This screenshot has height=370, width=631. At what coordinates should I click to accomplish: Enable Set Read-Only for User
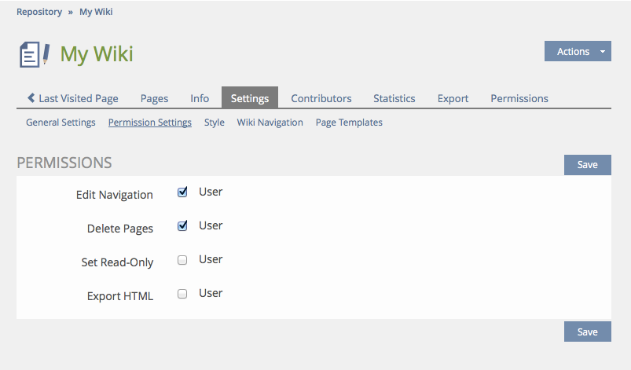coord(182,260)
